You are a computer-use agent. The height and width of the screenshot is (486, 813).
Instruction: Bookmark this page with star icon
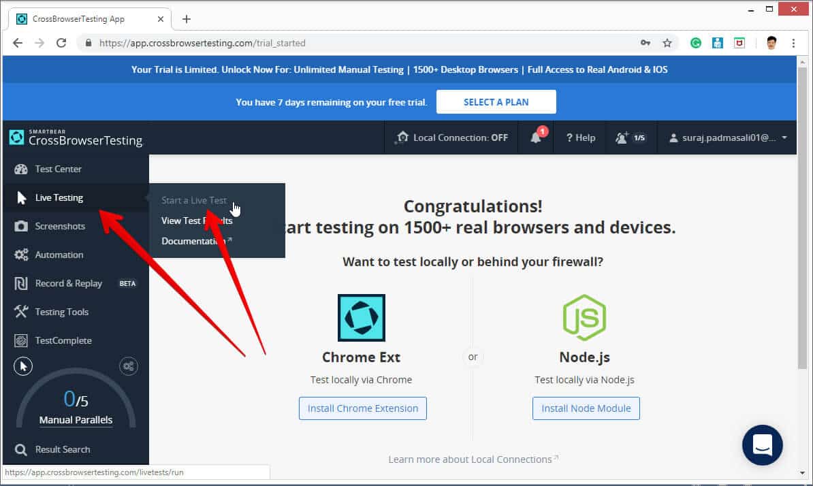point(667,43)
